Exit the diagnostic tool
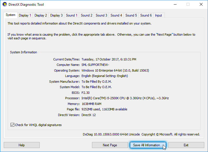The width and height of the screenshot is (208, 152). coord(186,145)
